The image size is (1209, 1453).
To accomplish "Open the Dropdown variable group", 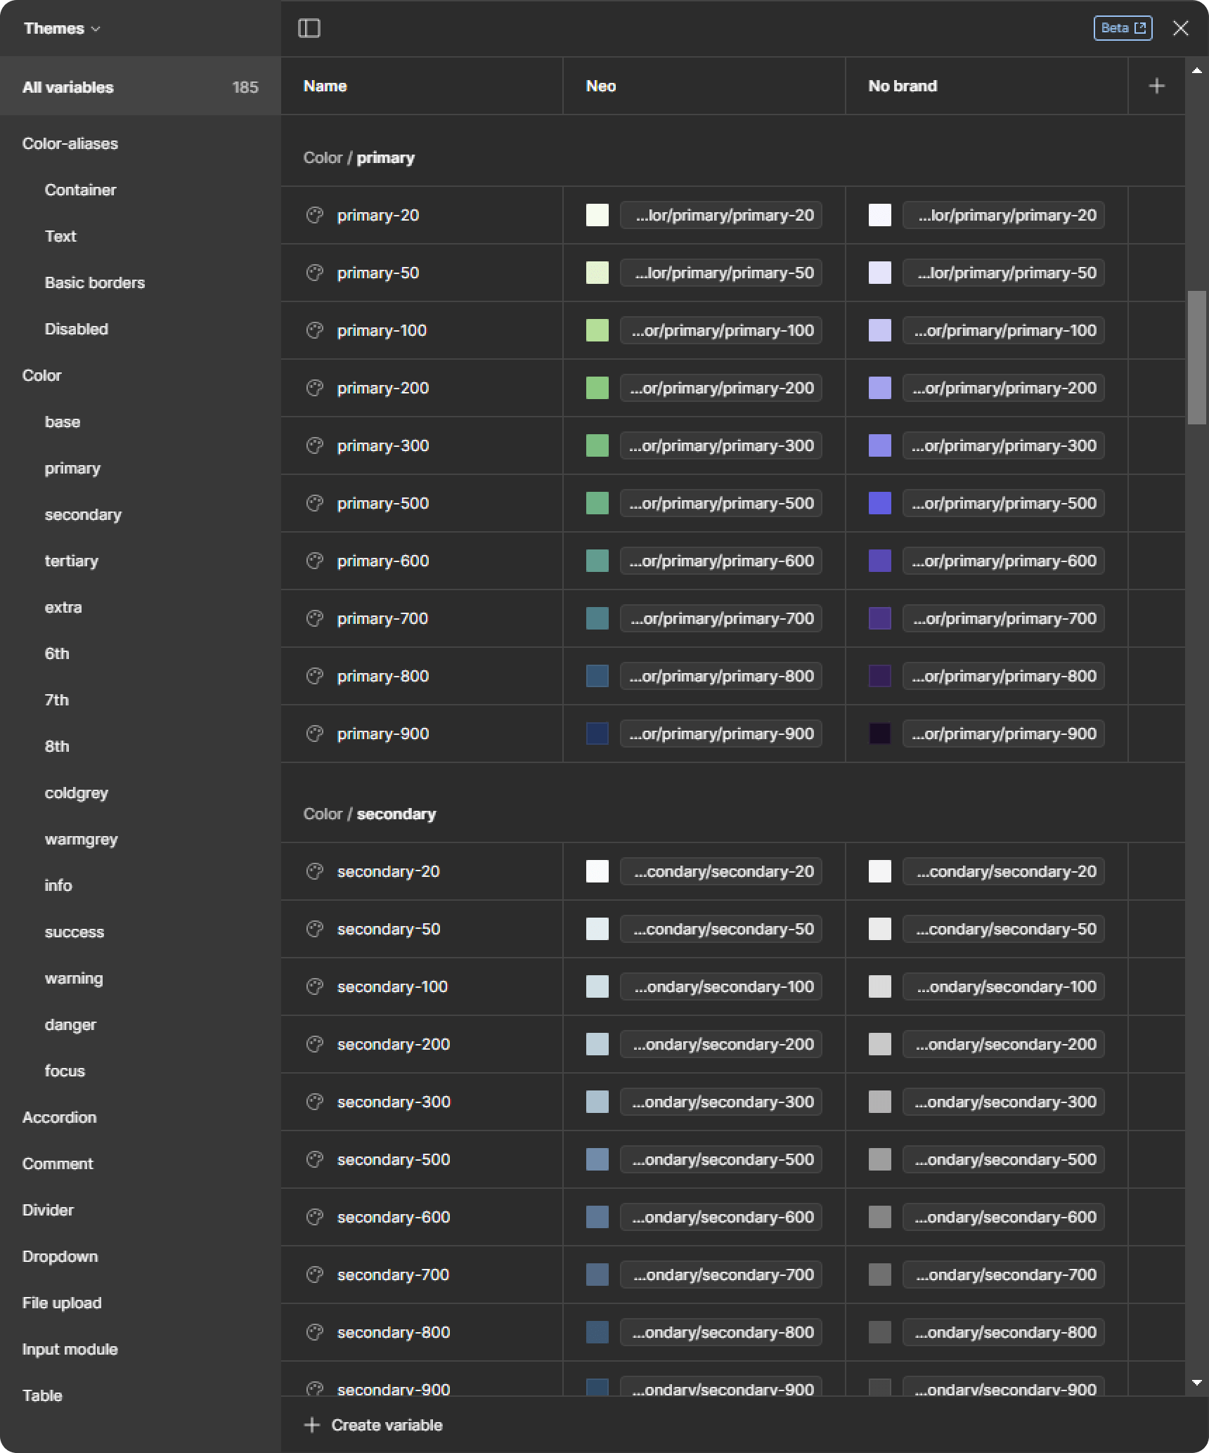I will pos(60,1256).
